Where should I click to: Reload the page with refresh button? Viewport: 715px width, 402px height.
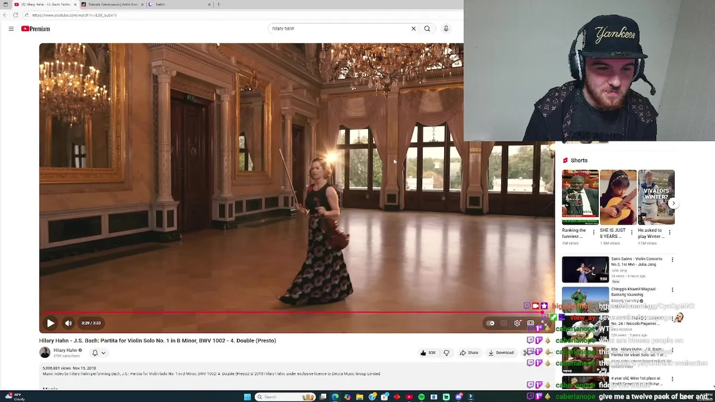tap(16, 15)
